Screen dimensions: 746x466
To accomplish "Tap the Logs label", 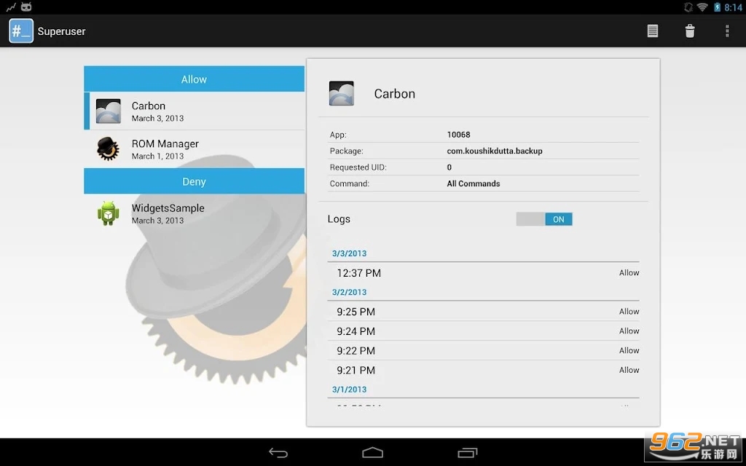I will click(339, 218).
